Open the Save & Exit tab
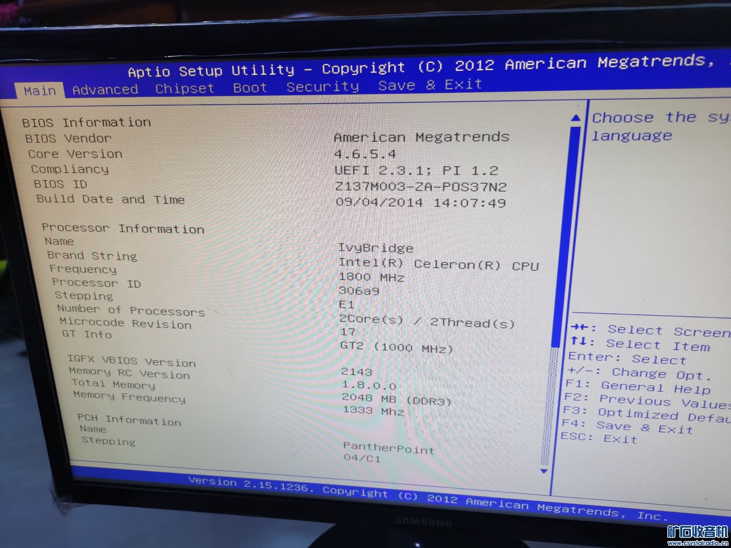Screen dimensions: 731x548 click(x=430, y=84)
